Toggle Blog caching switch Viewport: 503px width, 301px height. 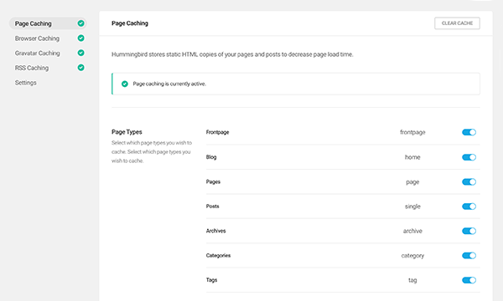pos(469,157)
